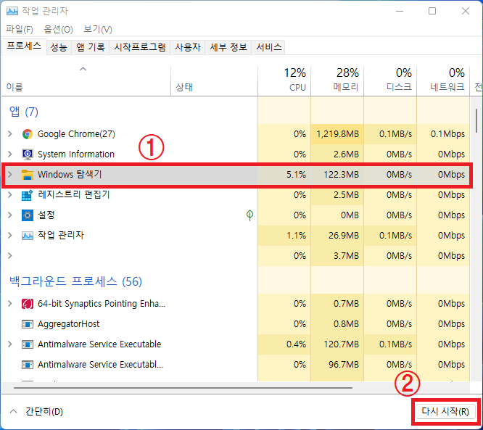
Task: Click the Google Chrome process icon
Action: [x=28, y=134]
